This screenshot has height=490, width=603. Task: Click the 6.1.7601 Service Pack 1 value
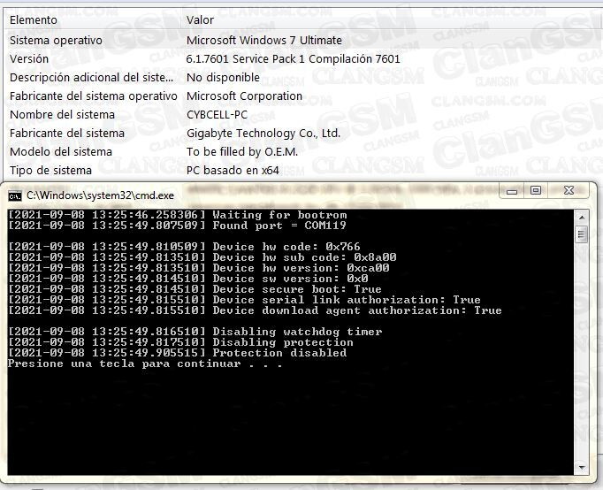[293, 59]
